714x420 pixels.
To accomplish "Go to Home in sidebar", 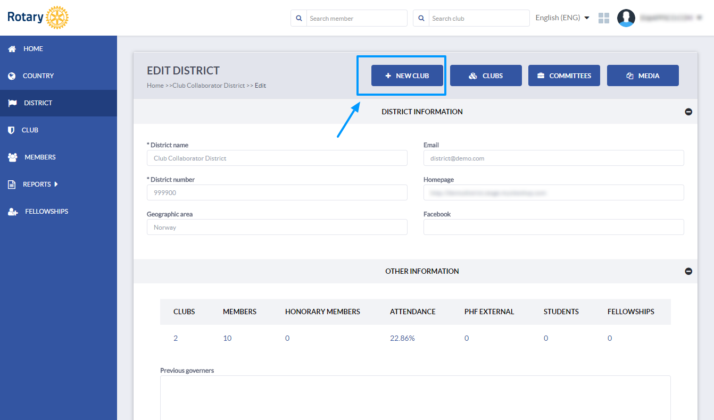I will [59, 49].
